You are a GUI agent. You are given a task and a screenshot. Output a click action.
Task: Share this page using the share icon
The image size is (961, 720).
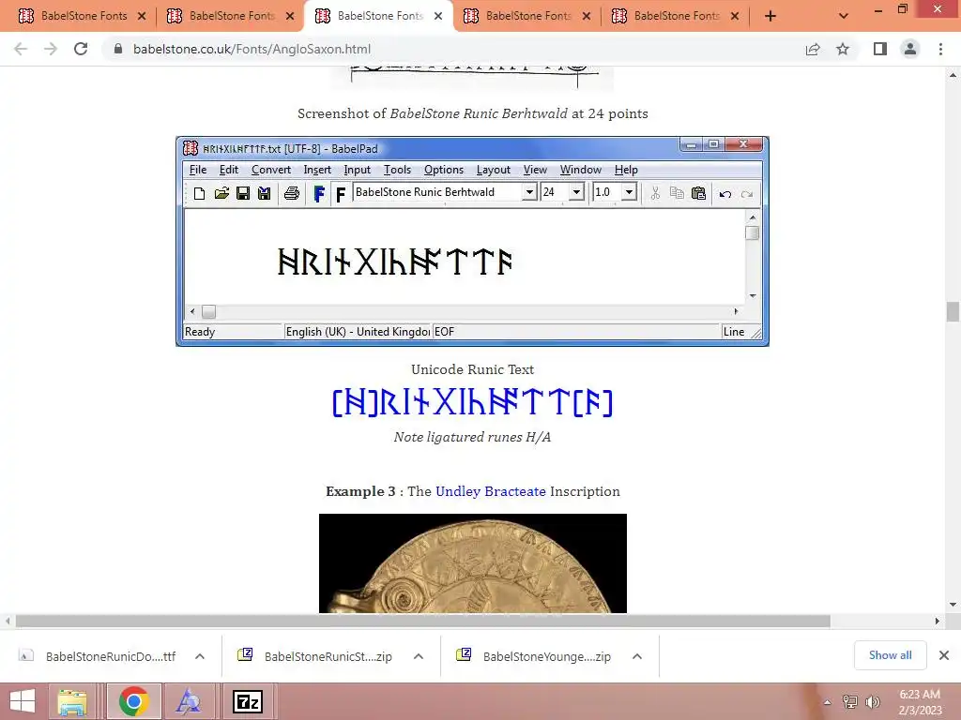click(813, 49)
